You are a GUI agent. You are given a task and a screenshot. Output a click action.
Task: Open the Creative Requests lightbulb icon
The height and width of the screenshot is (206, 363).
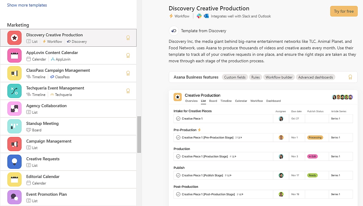(14, 162)
